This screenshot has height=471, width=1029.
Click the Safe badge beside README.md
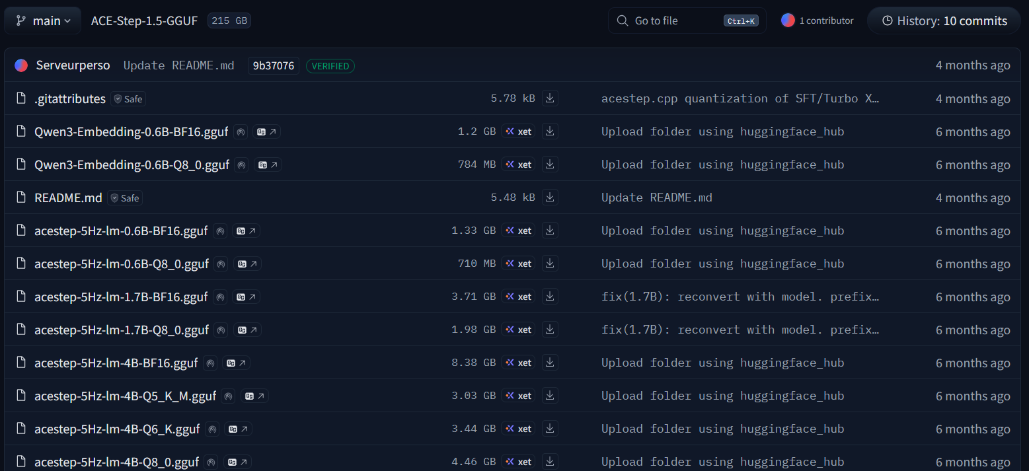125,198
